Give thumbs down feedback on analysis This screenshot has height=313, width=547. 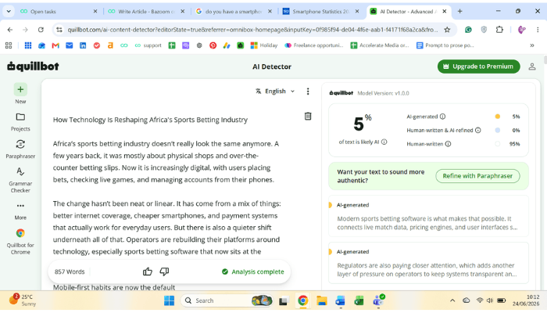click(x=164, y=272)
